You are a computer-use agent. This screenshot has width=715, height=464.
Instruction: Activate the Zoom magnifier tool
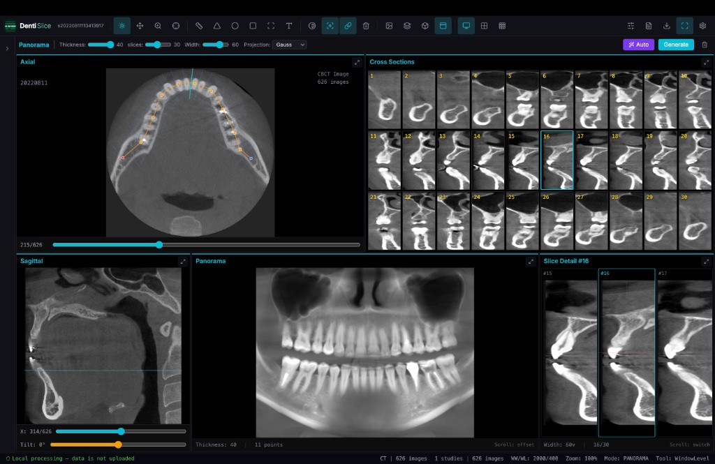pyautogui.click(x=159, y=25)
